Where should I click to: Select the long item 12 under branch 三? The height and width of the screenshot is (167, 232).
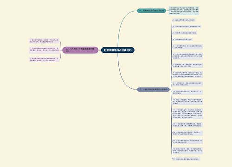[187, 114]
